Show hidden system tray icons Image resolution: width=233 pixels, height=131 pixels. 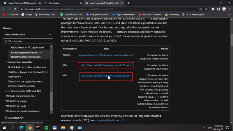(205, 128)
